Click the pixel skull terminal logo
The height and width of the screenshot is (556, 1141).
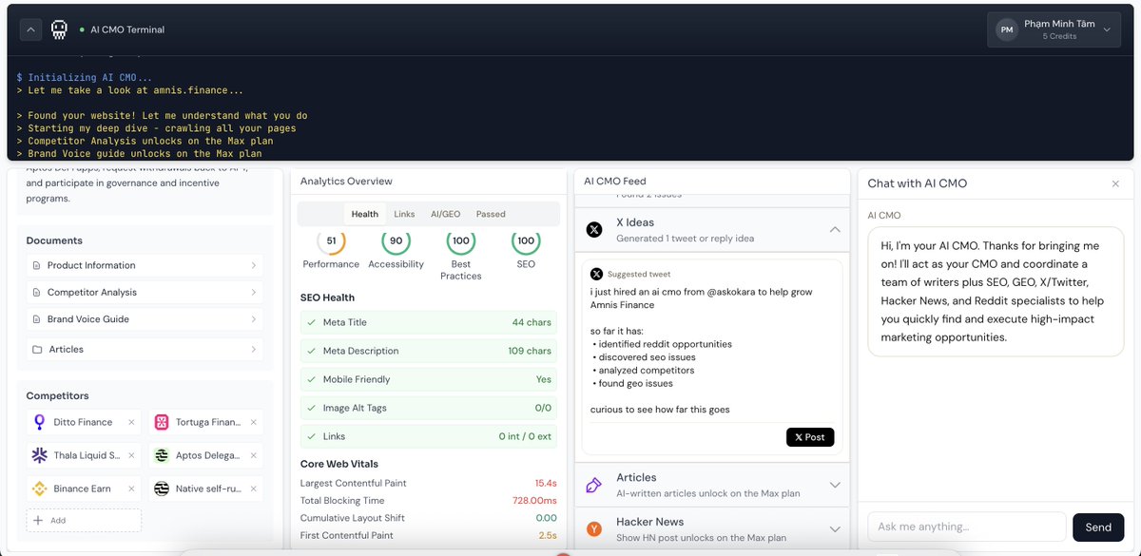pyautogui.click(x=59, y=30)
